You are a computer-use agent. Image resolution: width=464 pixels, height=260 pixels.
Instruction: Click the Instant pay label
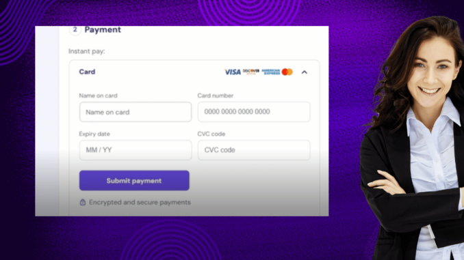(x=87, y=51)
